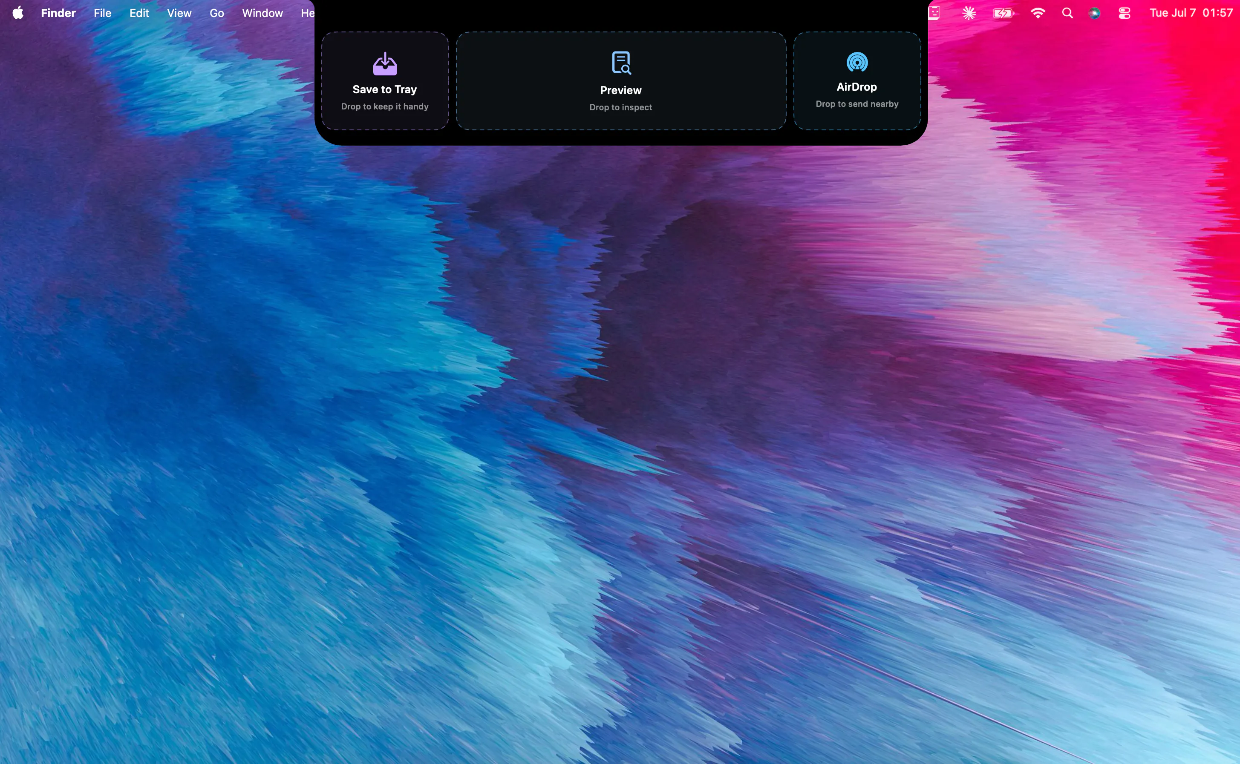
Task: Open the asterisk-shaped menu bar icon
Action: click(969, 13)
